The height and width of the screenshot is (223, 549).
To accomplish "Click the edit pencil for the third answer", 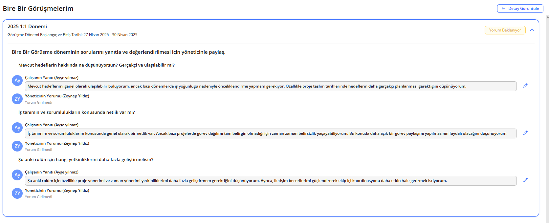I will [525, 180].
